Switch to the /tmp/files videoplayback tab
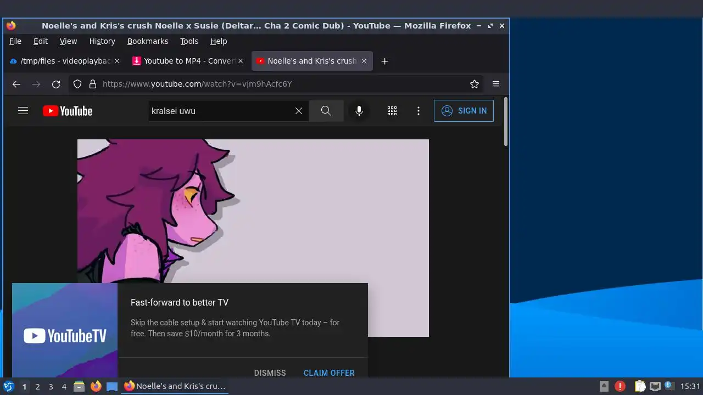The width and height of the screenshot is (703, 395). (65, 61)
